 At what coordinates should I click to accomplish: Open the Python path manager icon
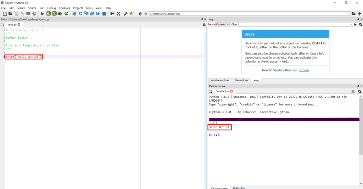coord(131,14)
